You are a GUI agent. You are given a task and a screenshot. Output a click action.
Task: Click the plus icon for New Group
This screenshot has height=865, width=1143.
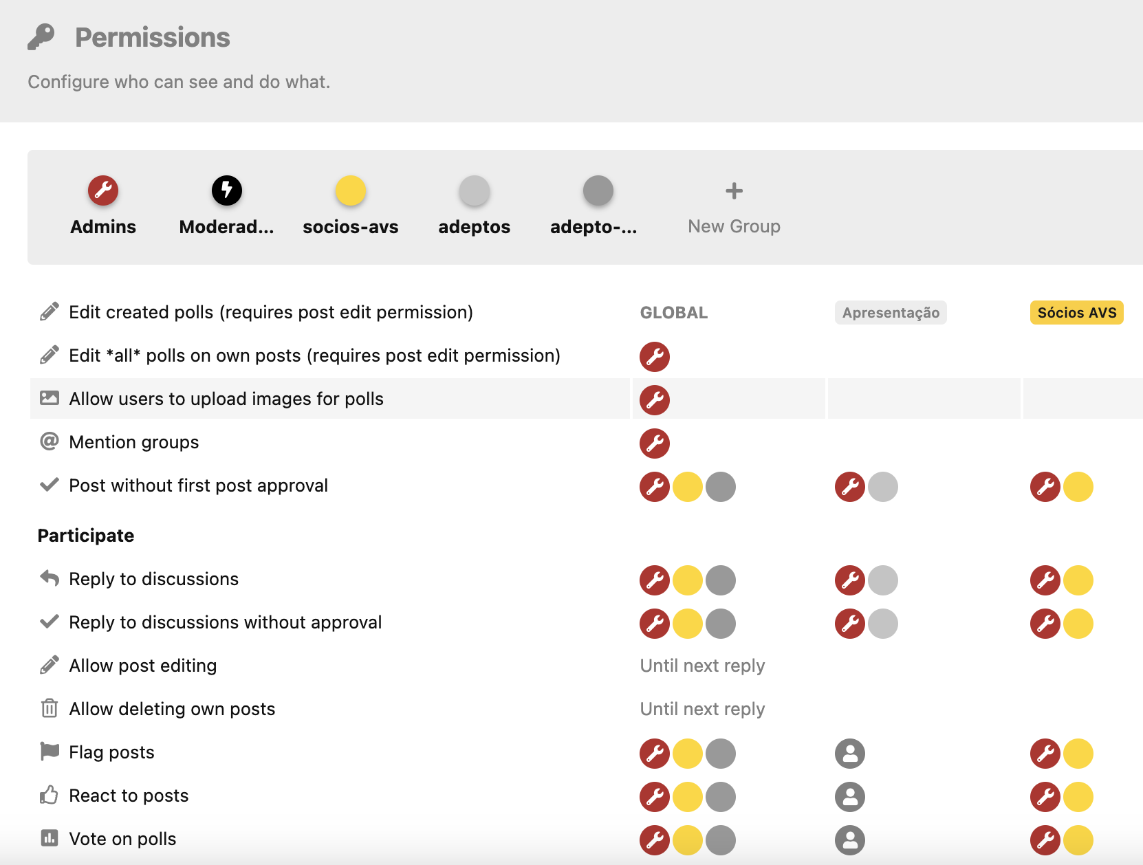pos(734,190)
